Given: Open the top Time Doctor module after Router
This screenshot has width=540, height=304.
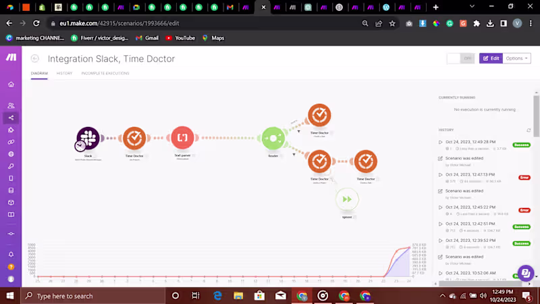Looking at the screenshot, I should (x=319, y=115).
